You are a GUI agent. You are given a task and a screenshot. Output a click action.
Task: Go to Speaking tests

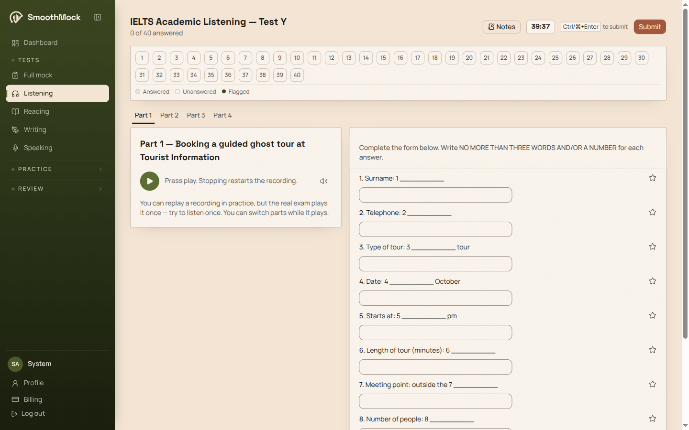57,148
